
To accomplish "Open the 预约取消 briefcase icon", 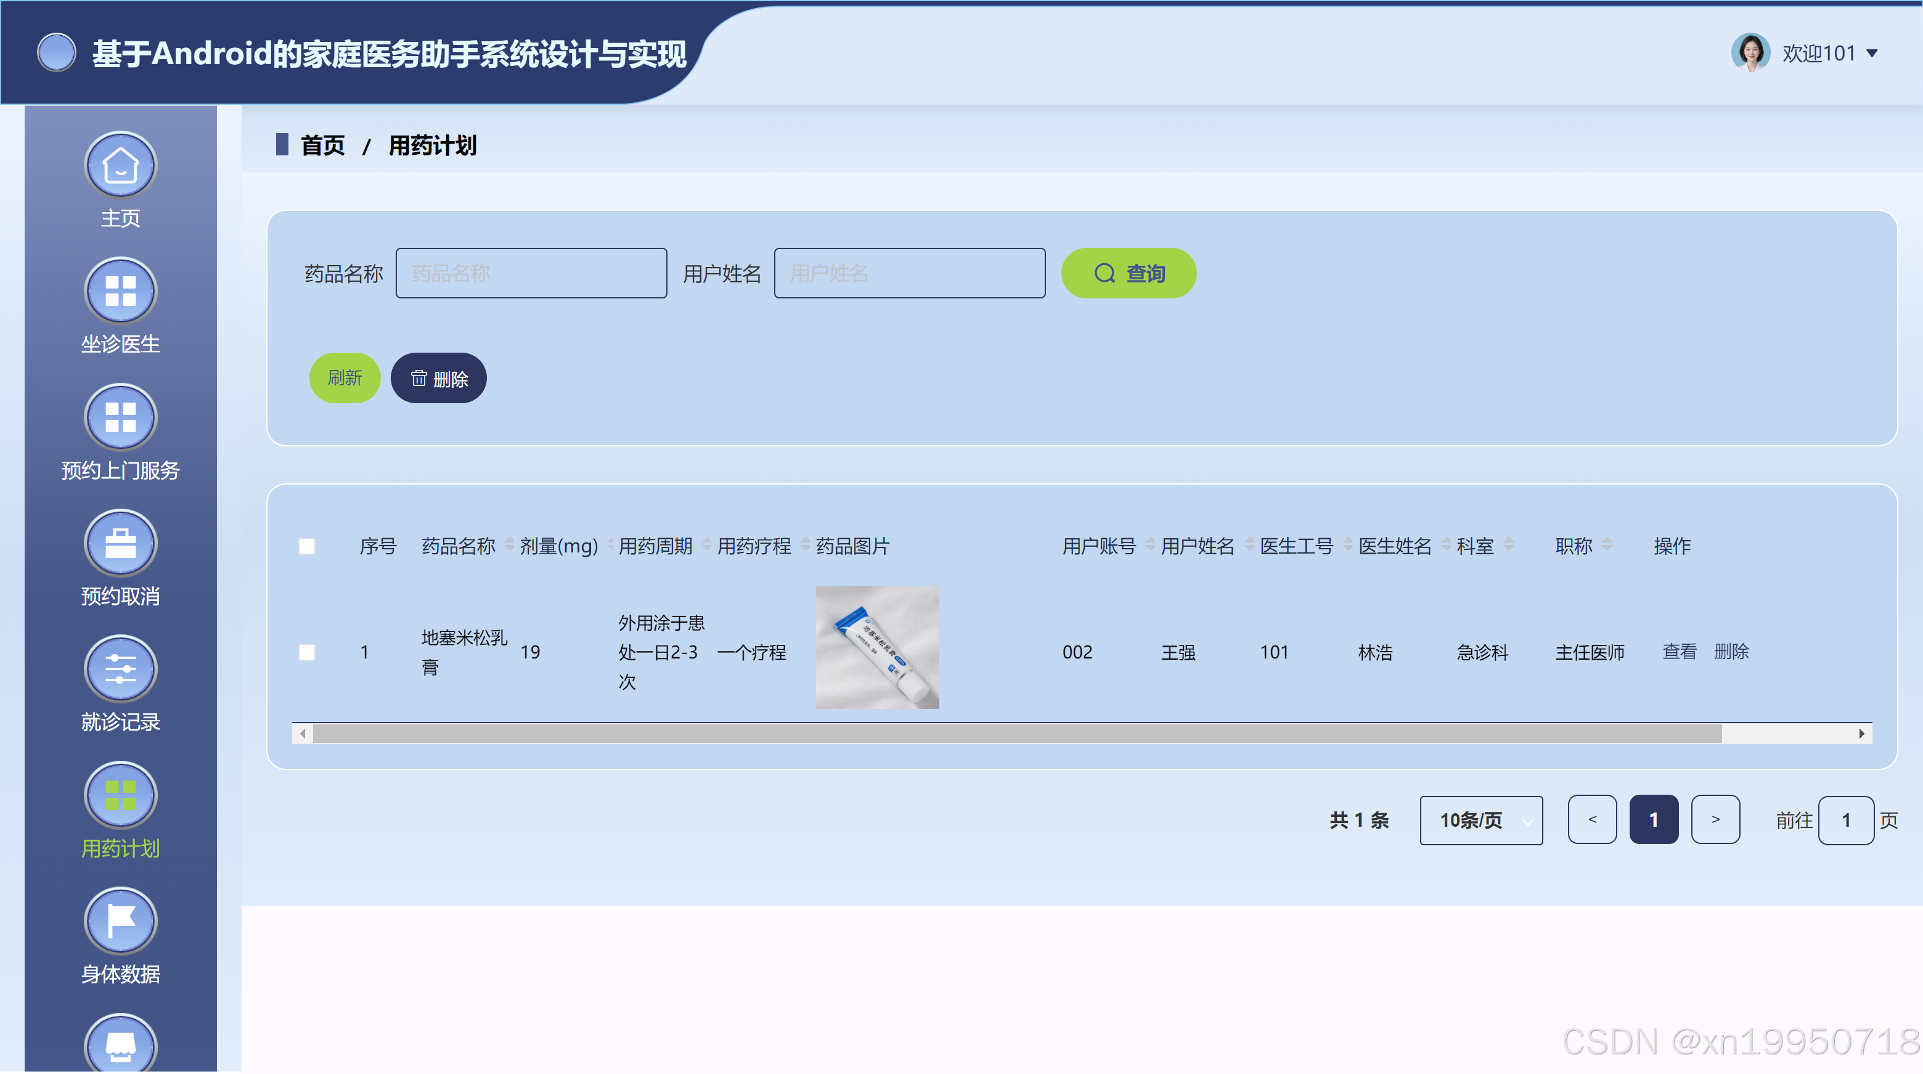I will pyautogui.click(x=120, y=543).
